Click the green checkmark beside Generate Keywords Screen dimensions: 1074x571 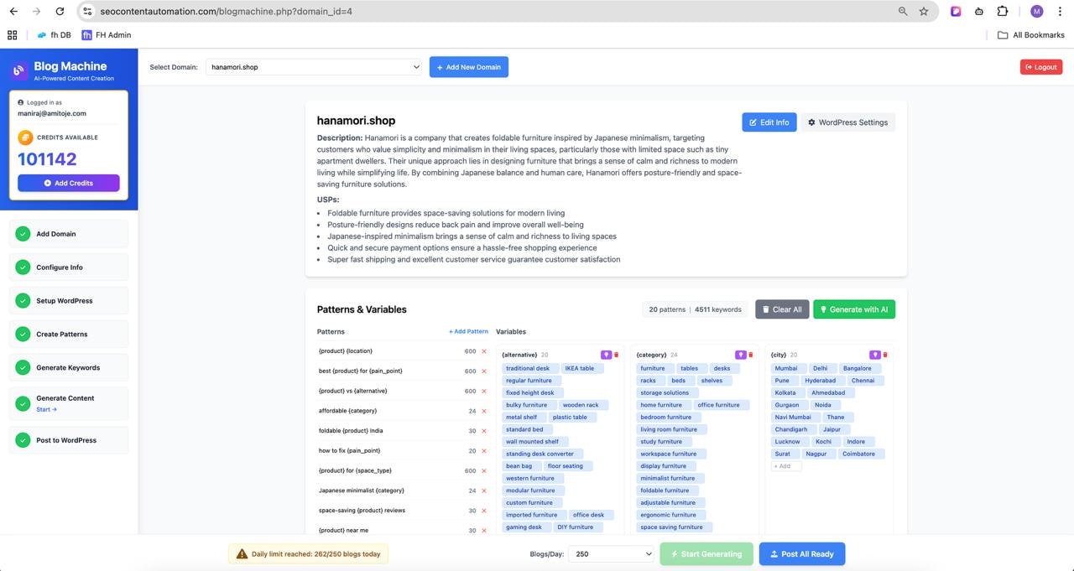tap(23, 367)
